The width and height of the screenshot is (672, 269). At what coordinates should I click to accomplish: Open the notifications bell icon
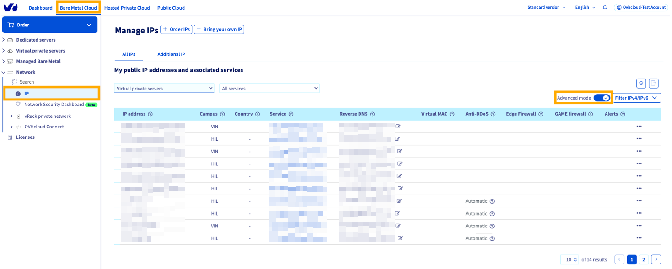[x=603, y=7]
